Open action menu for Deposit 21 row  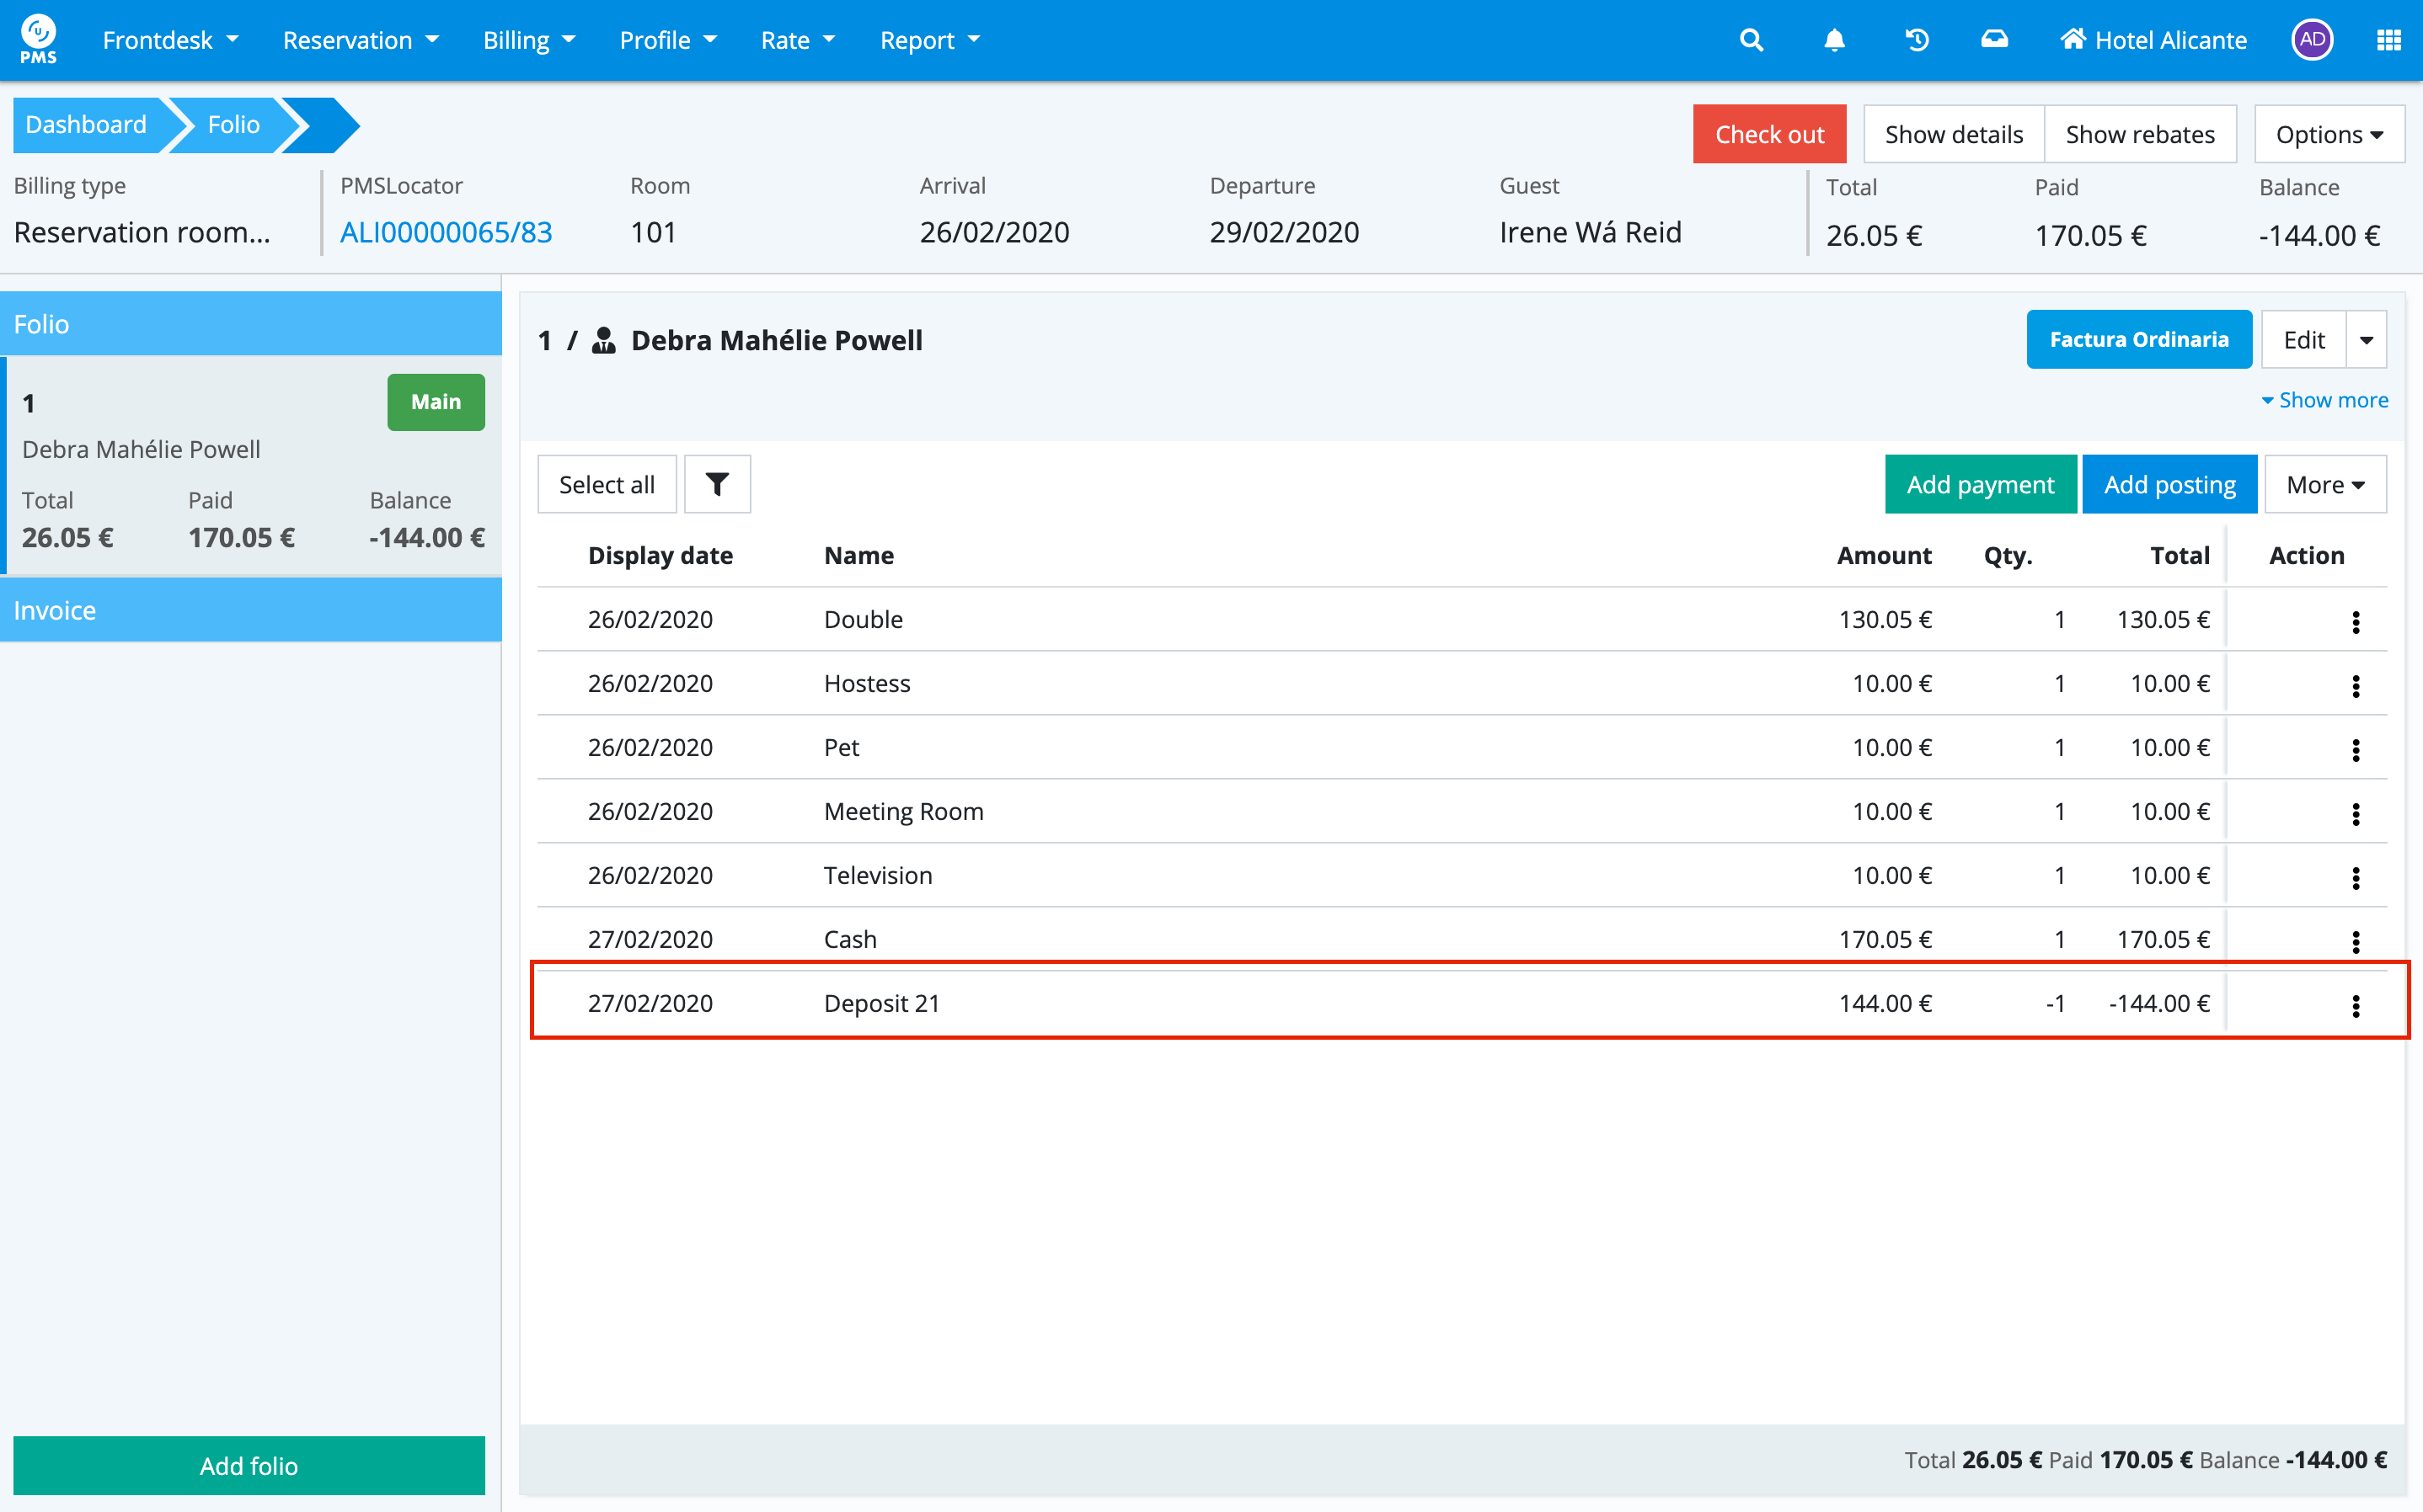[2355, 1005]
